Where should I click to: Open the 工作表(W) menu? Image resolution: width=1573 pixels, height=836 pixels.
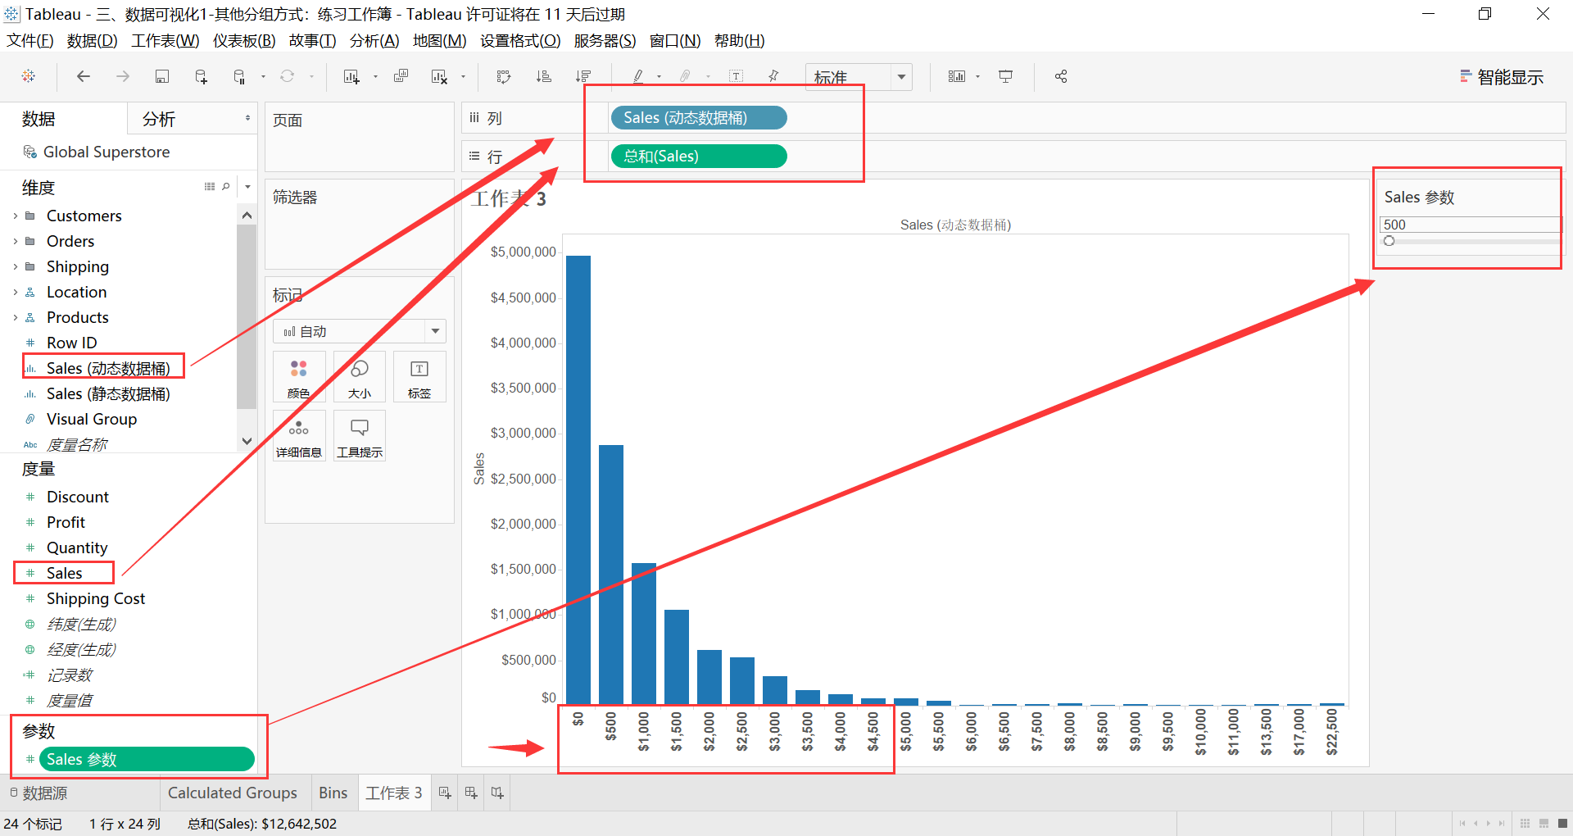pyautogui.click(x=165, y=40)
